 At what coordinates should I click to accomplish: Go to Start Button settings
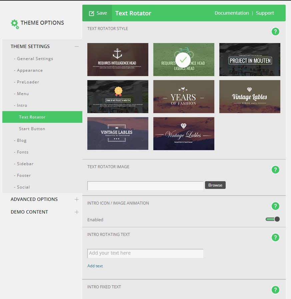click(32, 129)
